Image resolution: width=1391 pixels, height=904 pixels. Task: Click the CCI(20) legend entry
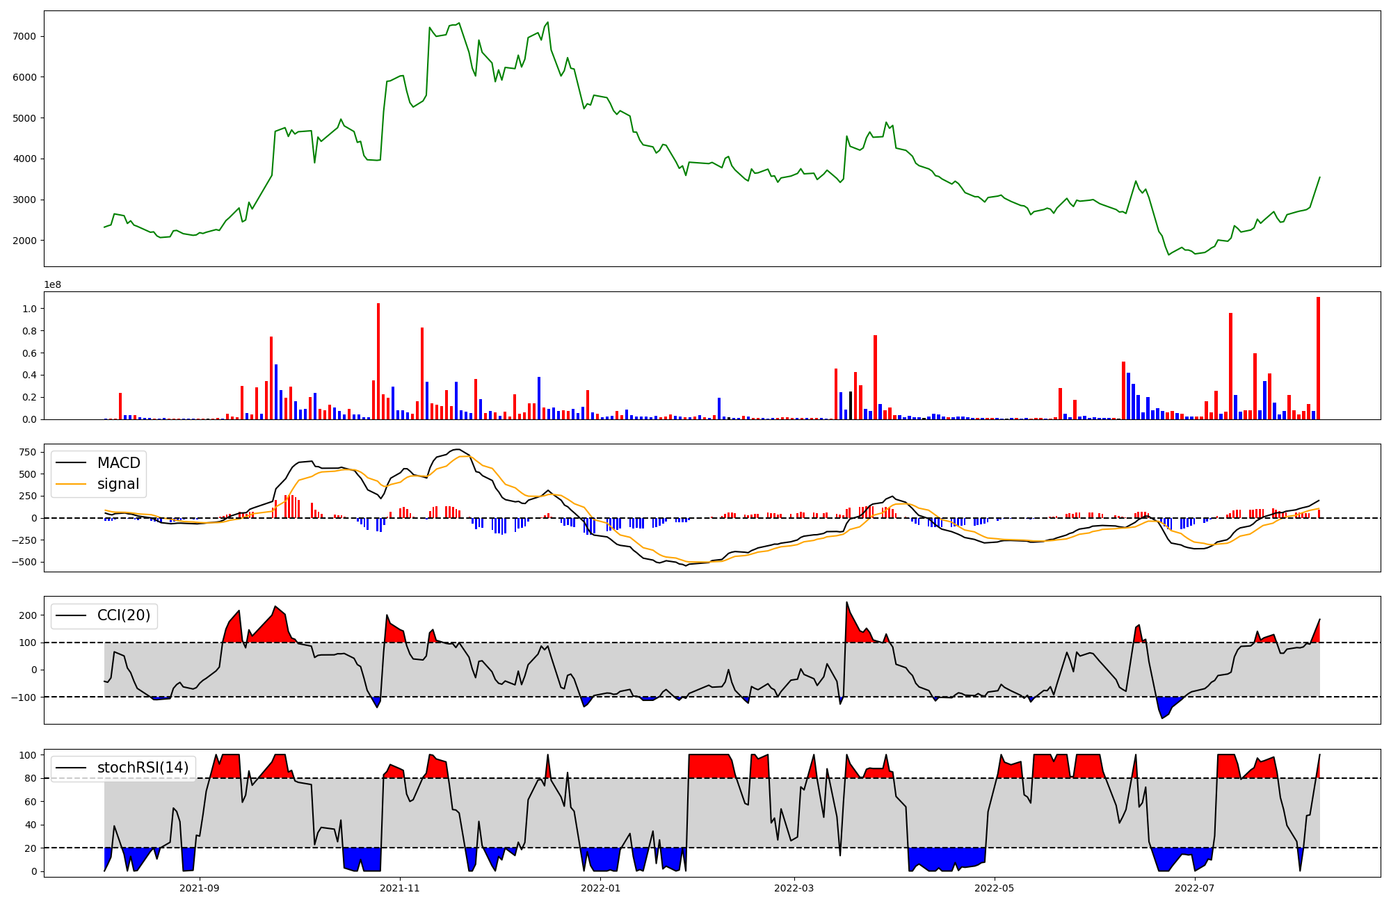point(123,615)
